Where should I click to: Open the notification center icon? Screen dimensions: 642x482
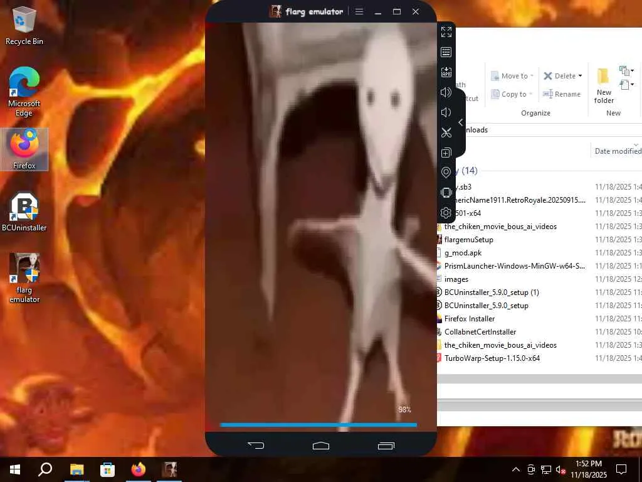tap(621, 469)
